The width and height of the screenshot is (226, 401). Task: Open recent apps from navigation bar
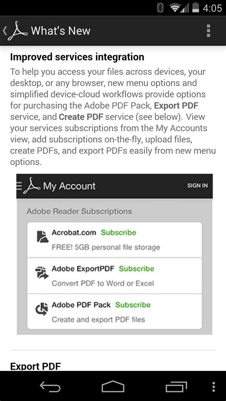pyautogui.click(x=176, y=387)
